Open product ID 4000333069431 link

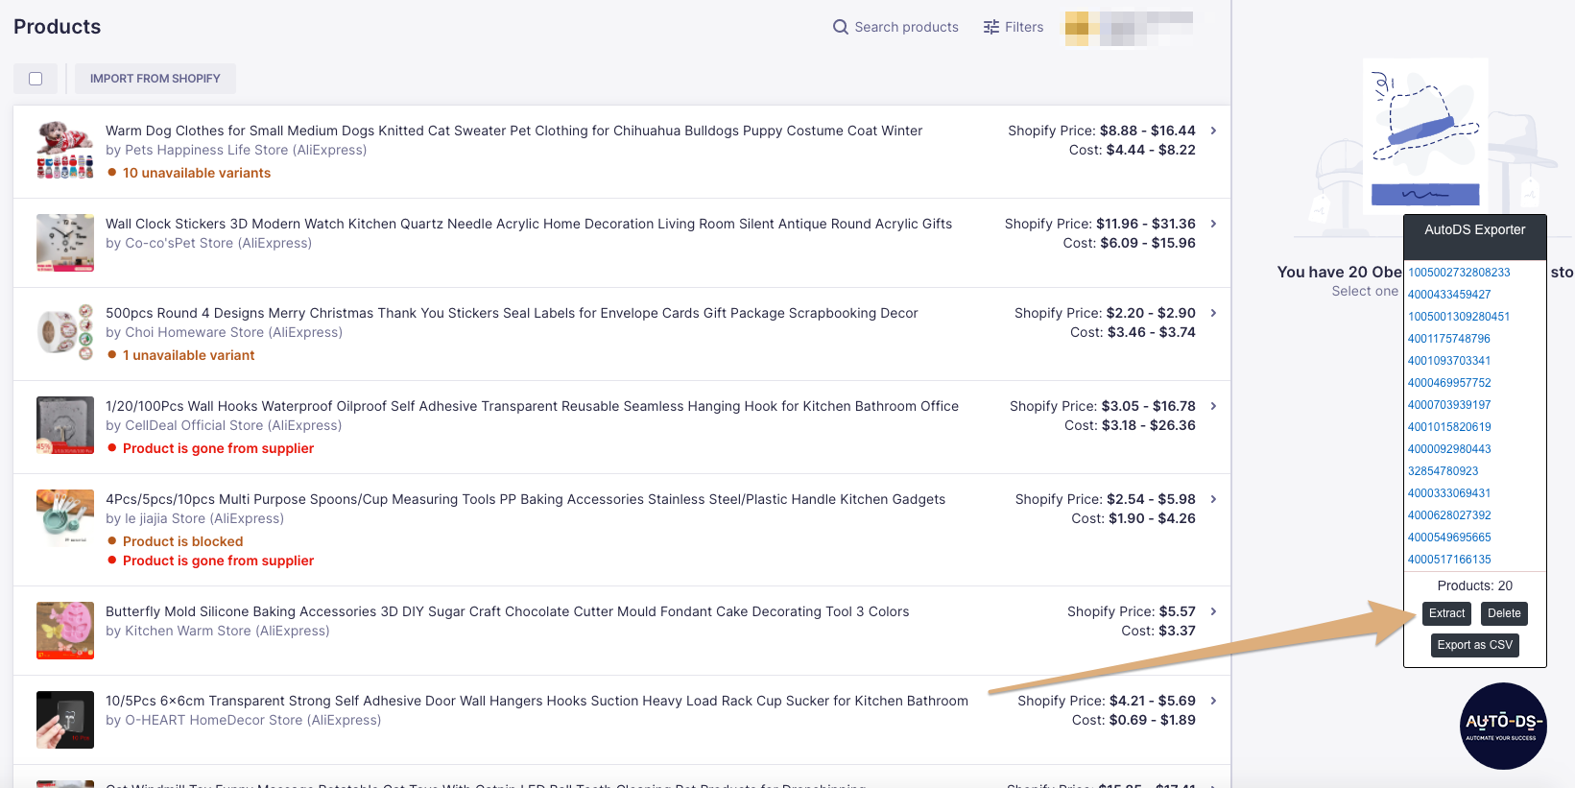(1449, 493)
